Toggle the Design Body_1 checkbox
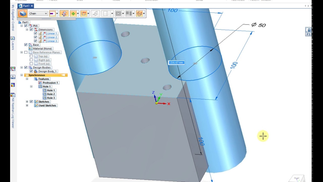Screen dimensions: 323x182 click(31, 71)
